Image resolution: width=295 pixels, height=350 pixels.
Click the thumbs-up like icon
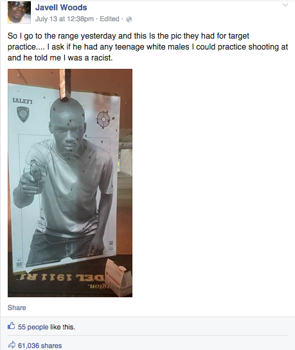12,326
